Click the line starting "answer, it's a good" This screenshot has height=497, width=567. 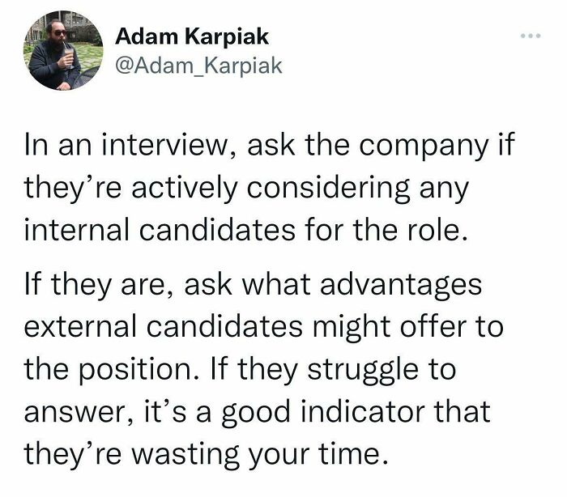(258, 411)
